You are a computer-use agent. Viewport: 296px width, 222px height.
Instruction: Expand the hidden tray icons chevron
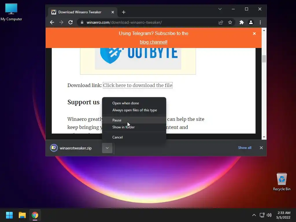click(x=254, y=215)
